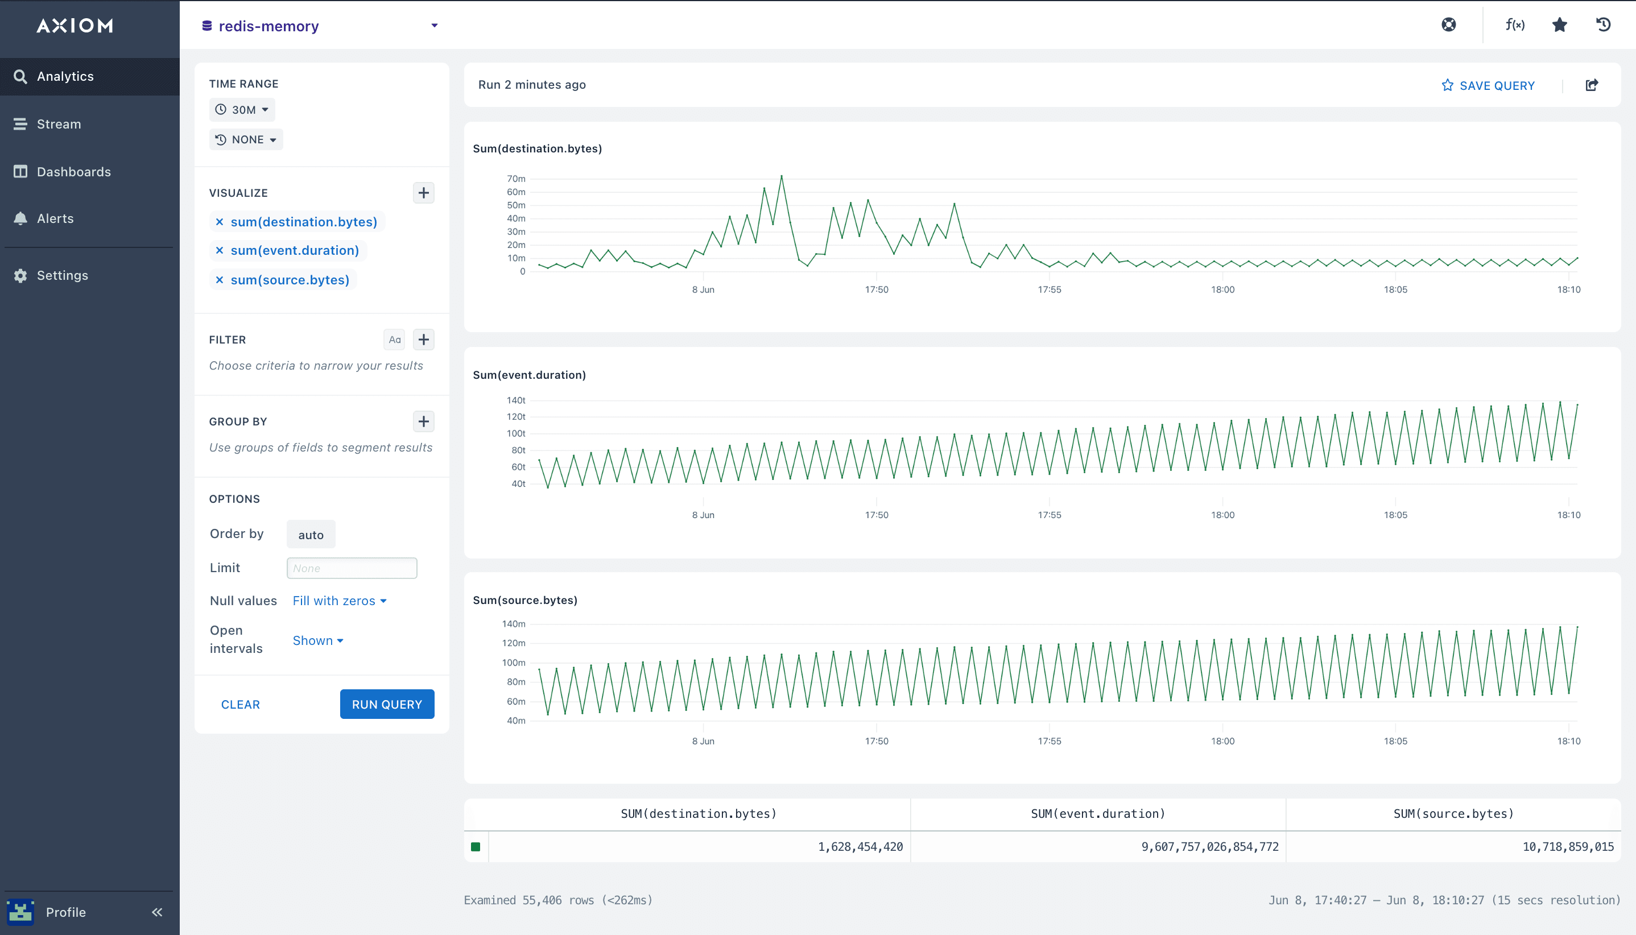The image size is (1636, 935).
Task: Click the green series color swatch
Action: pos(476,846)
